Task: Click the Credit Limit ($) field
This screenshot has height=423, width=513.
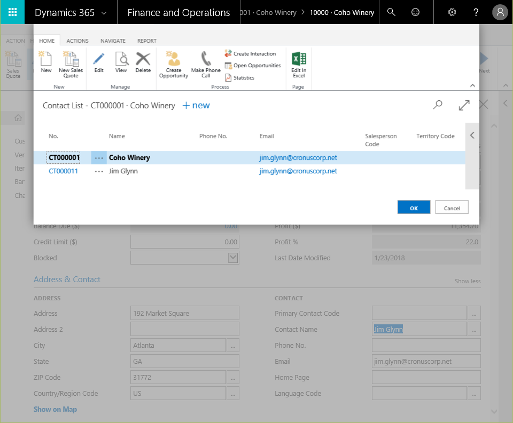Action: 184,242
